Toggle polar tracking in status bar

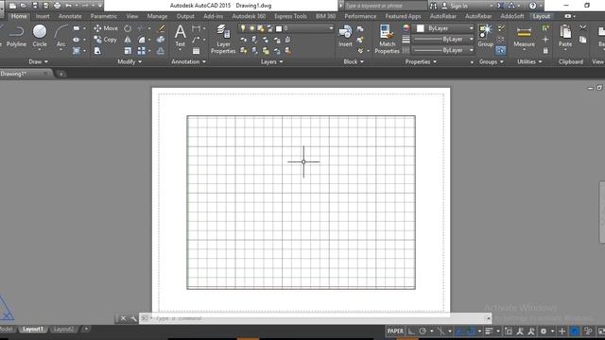tap(423, 331)
